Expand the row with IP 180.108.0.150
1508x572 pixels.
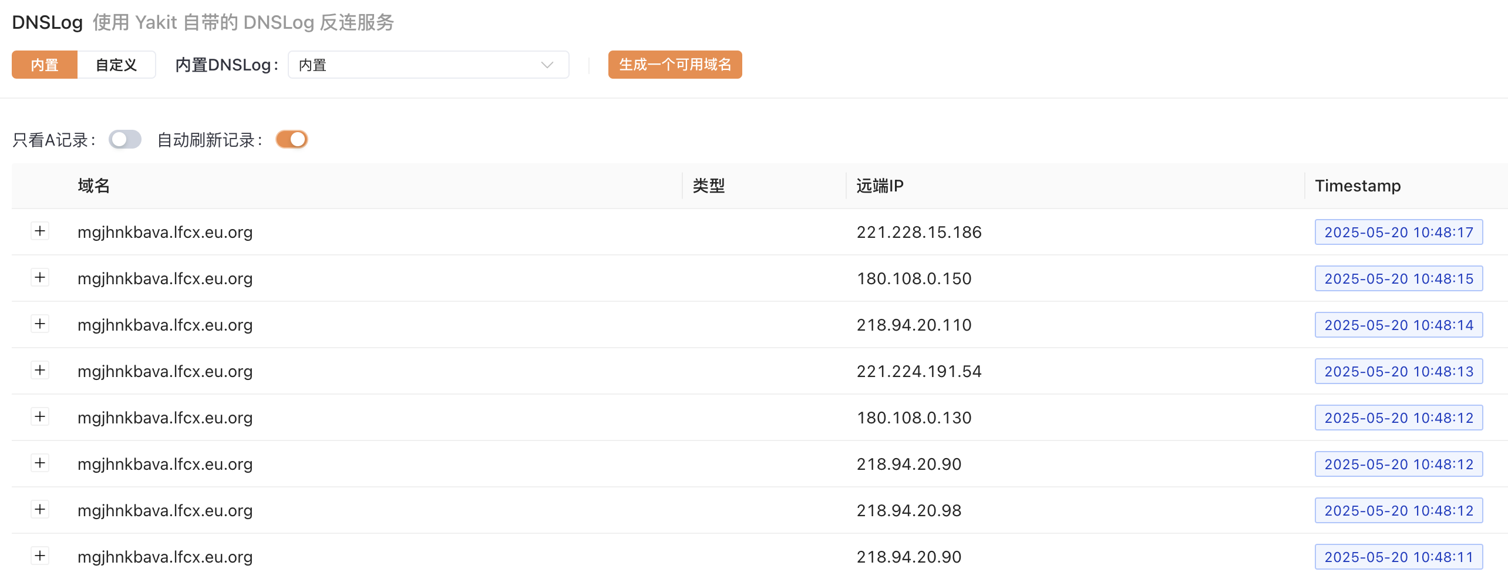pyautogui.click(x=40, y=278)
